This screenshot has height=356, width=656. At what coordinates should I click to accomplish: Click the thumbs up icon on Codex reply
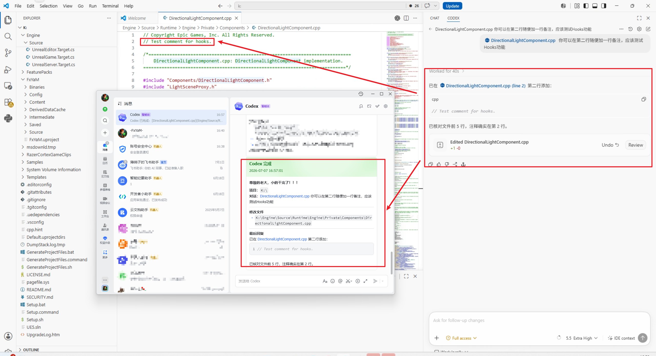[x=439, y=164]
